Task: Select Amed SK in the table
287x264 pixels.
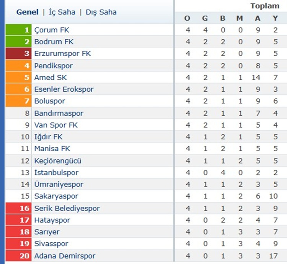Action: [x=51, y=78]
